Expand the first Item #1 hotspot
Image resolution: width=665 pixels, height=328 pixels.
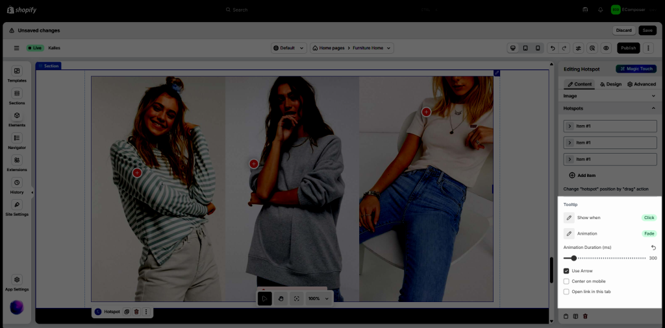(x=570, y=126)
